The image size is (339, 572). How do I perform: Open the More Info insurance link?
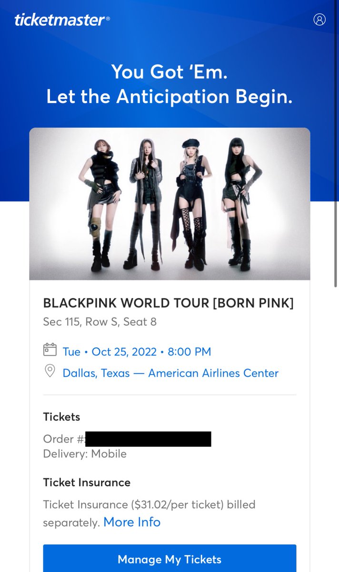tap(132, 522)
